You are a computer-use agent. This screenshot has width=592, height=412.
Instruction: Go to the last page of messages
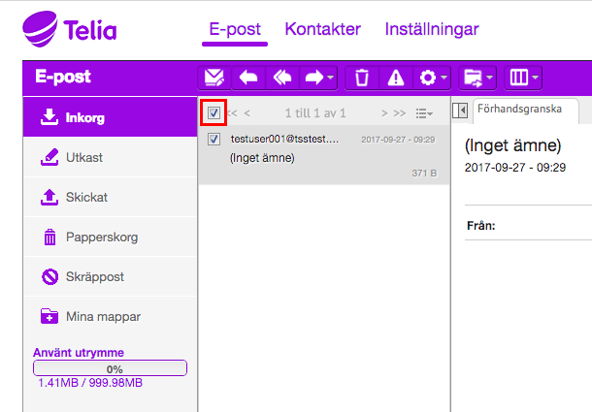[400, 113]
